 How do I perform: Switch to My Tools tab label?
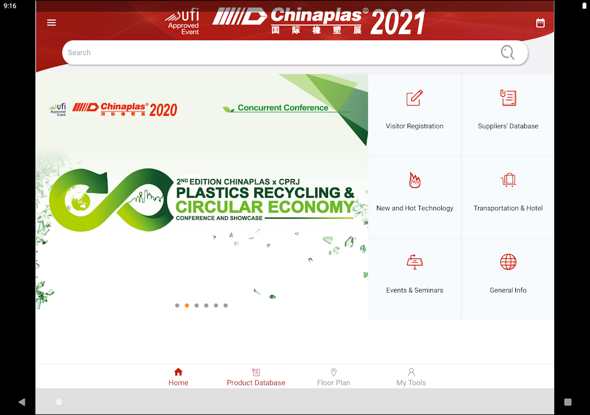(x=411, y=383)
